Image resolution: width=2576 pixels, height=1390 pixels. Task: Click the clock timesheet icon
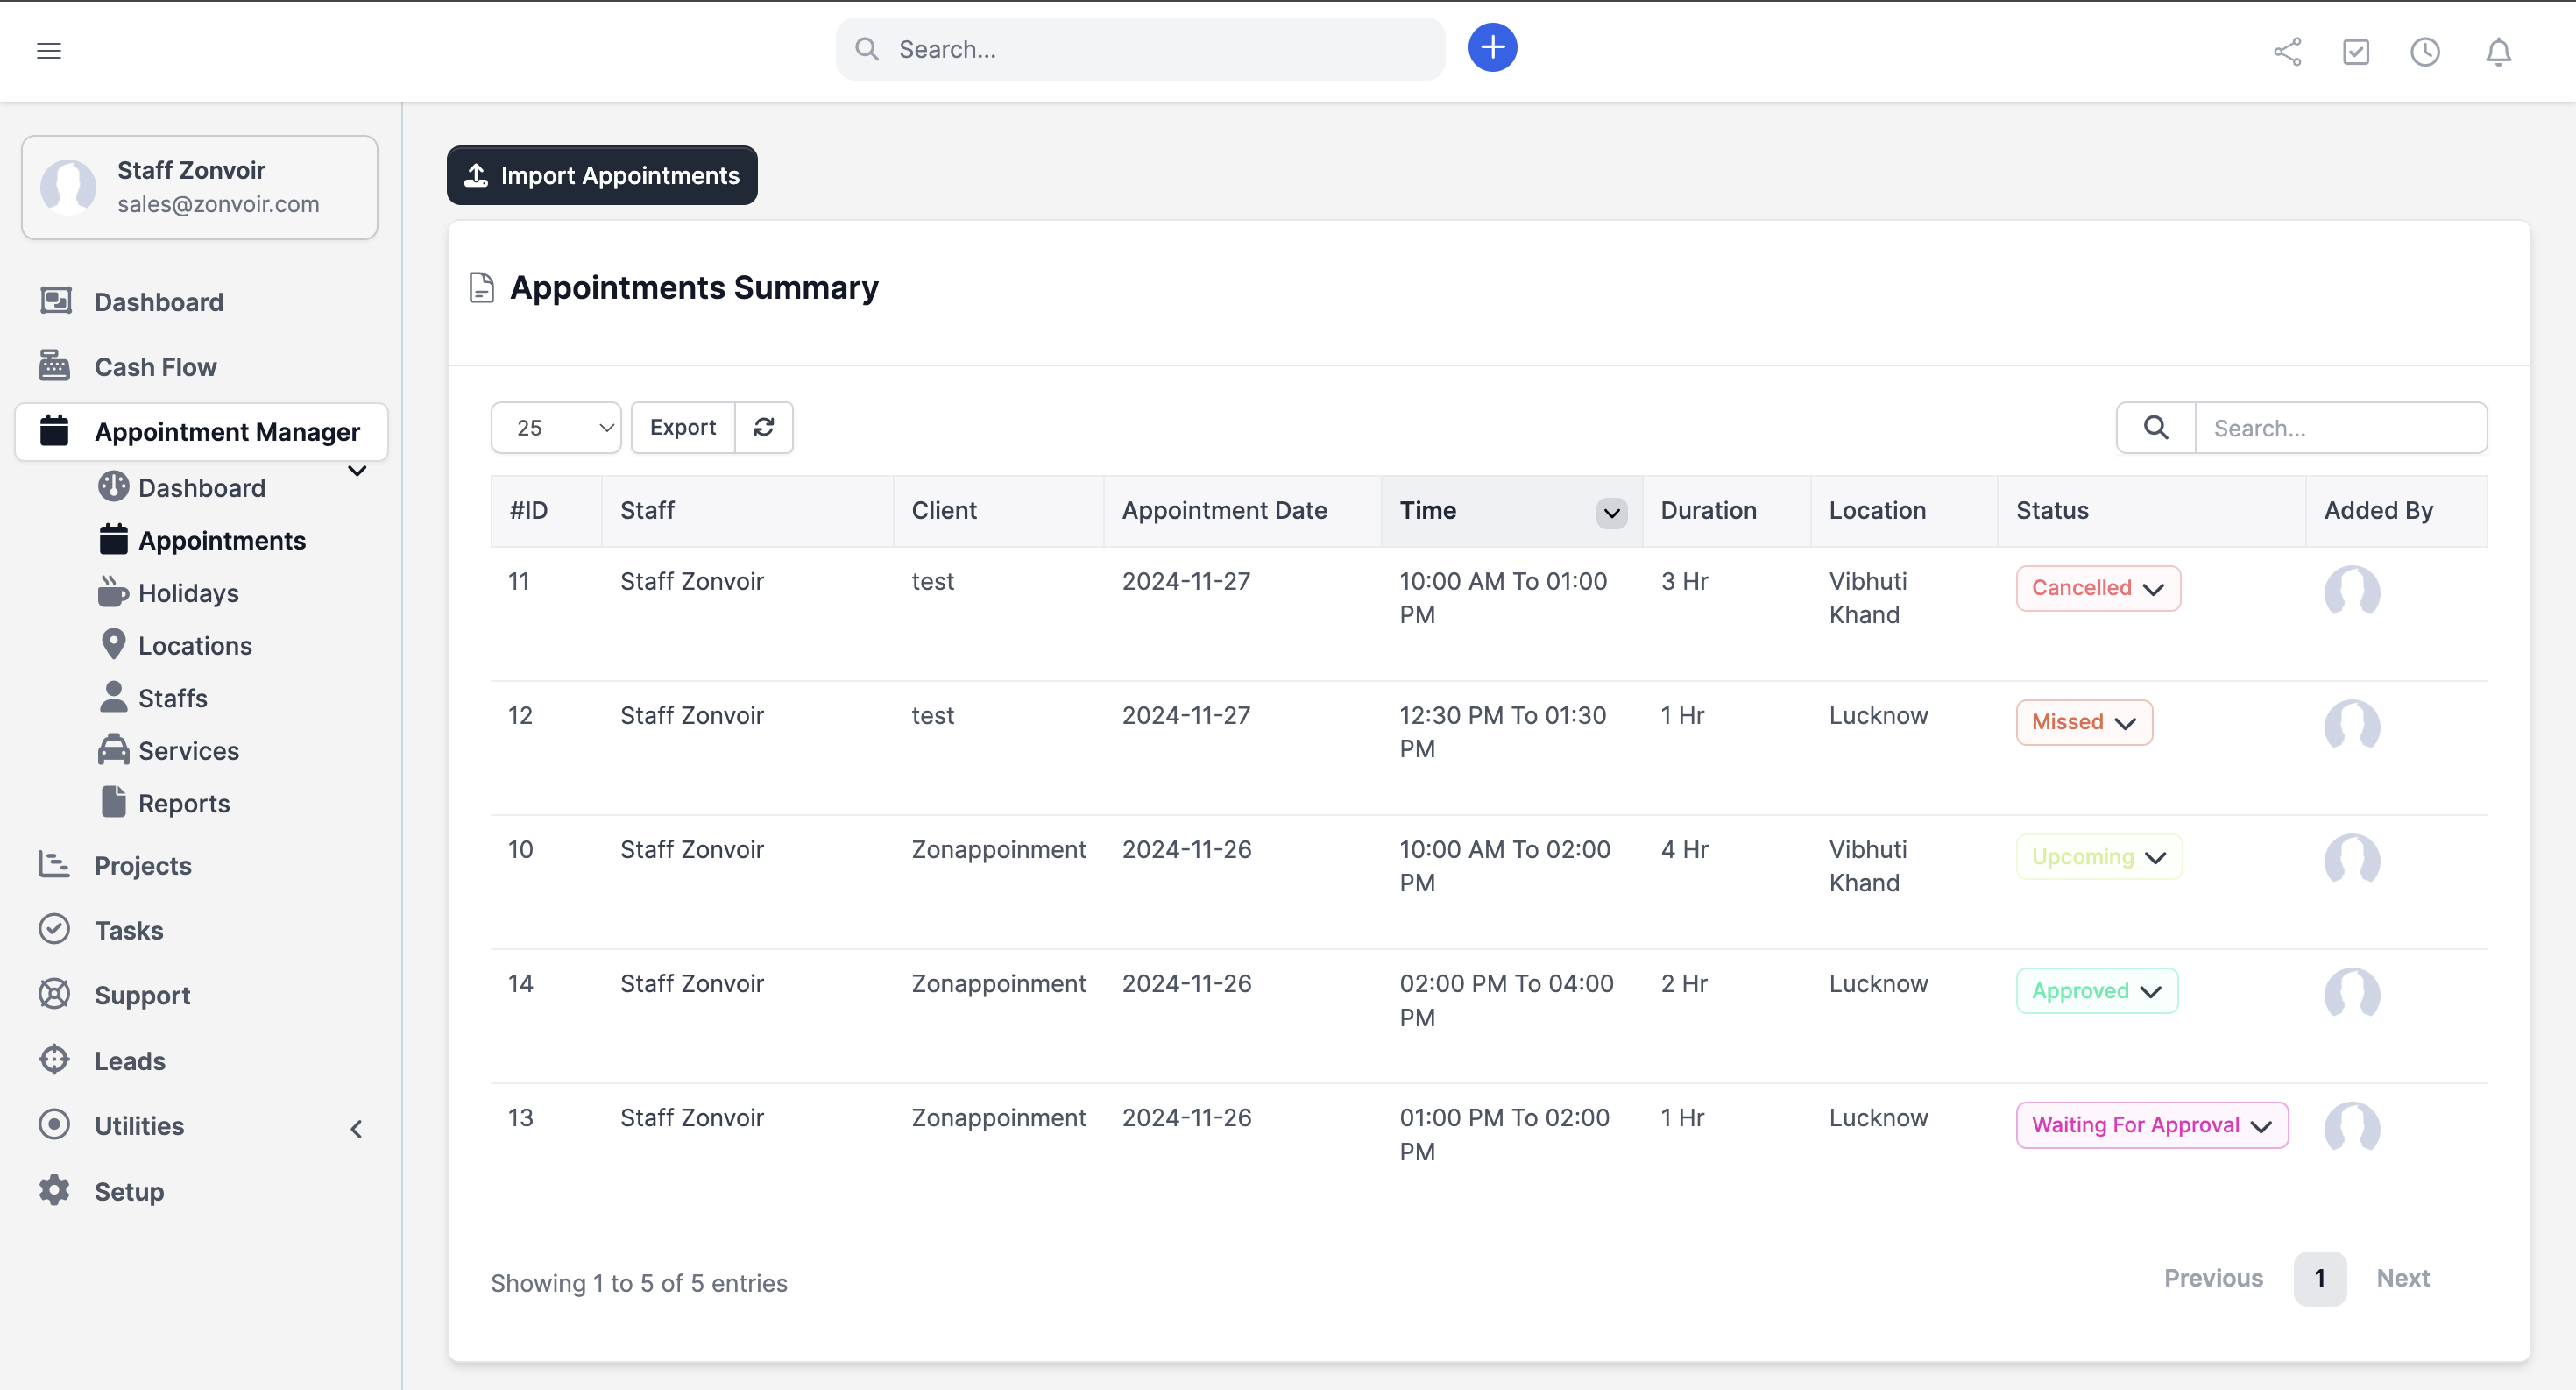point(2425,52)
